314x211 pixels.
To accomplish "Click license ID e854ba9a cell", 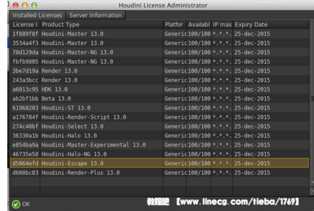I will tap(25, 145).
